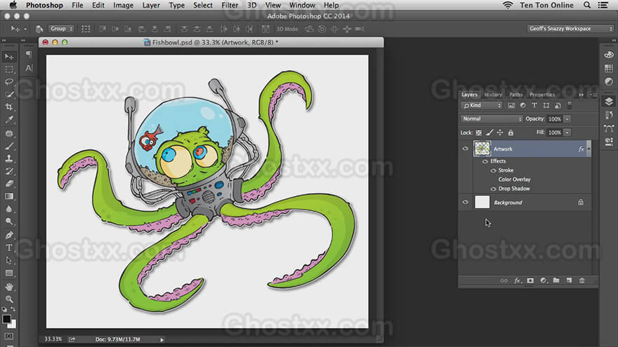Hide the Drop Shadow effect
This screenshot has width=618, height=347.
493,189
